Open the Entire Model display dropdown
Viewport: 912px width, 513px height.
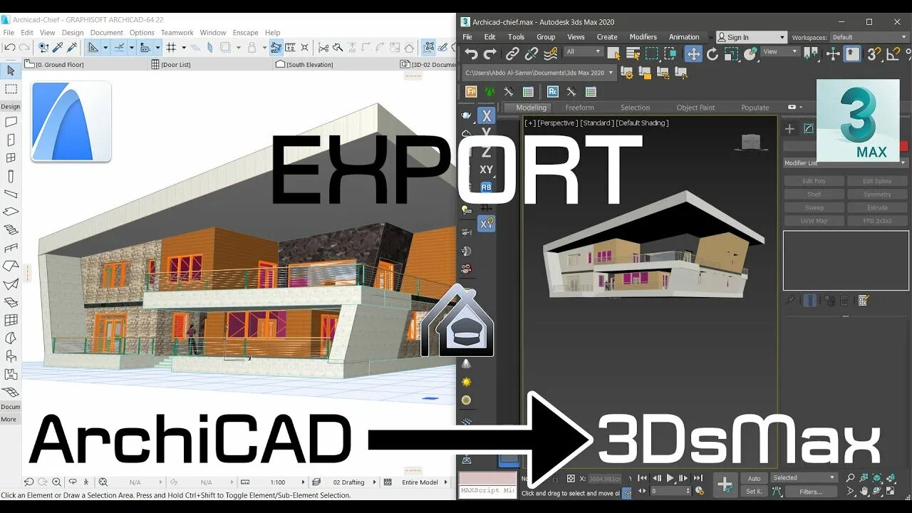(417, 482)
